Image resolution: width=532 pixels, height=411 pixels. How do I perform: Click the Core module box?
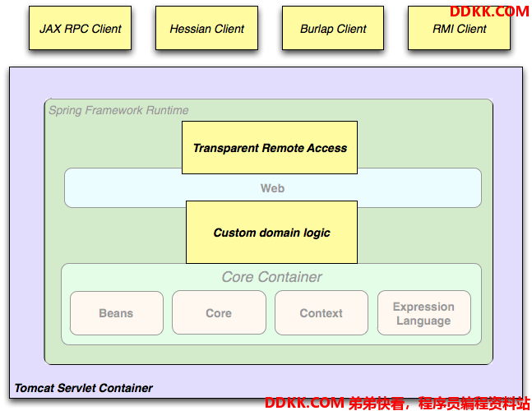219,313
